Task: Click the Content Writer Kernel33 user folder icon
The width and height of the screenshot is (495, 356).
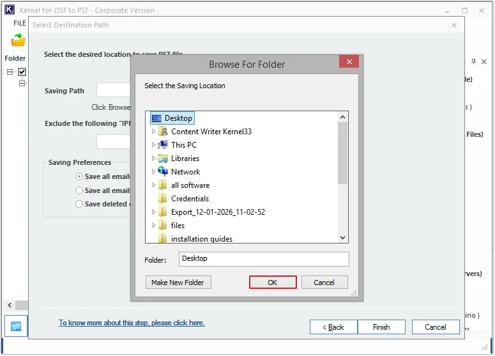Action: point(163,132)
